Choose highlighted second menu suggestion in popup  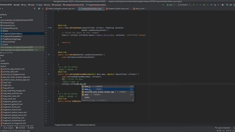[x=108, y=89]
